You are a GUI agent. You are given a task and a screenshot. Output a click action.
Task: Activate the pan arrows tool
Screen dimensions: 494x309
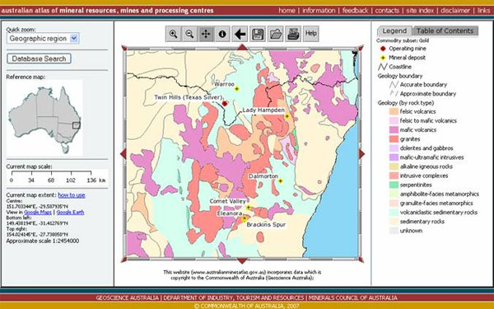tap(206, 34)
